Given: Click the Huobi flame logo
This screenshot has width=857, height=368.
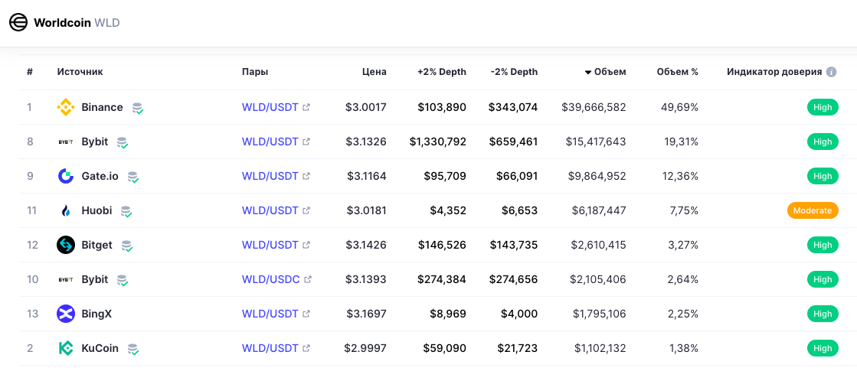Looking at the screenshot, I should point(66,211).
